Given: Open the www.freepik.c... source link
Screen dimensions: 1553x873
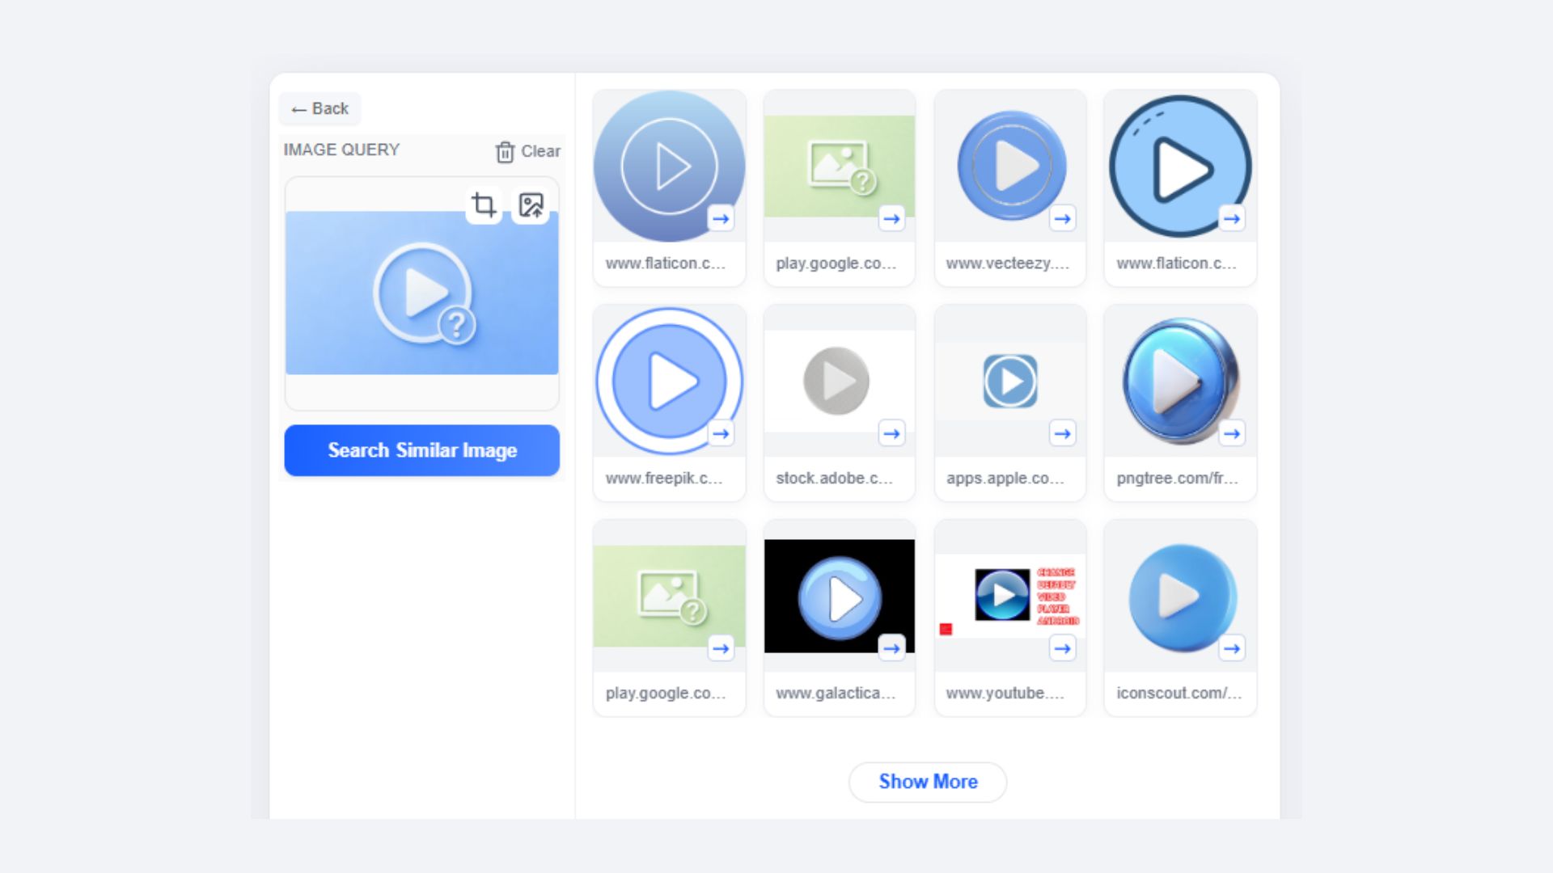Looking at the screenshot, I should click(x=664, y=479).
